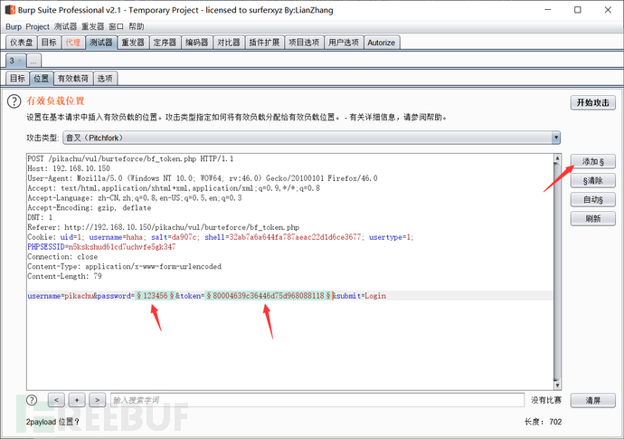
Task: Switch to the 定序器 tab
Action: pyautogui.click(x=165, y=43)
